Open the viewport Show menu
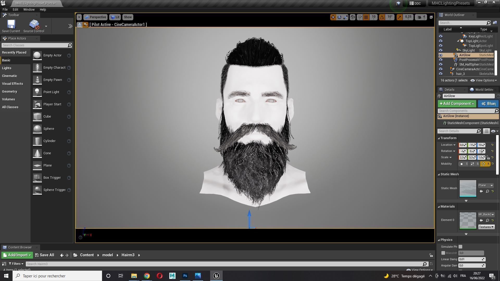The image size is (500, 281). point(128,17)
